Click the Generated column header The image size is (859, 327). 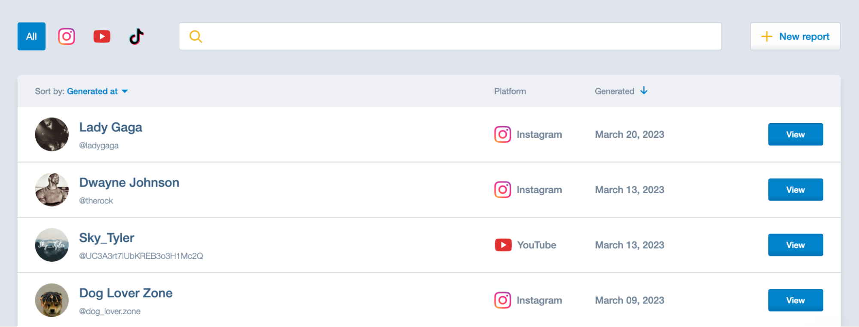(614, 91)
